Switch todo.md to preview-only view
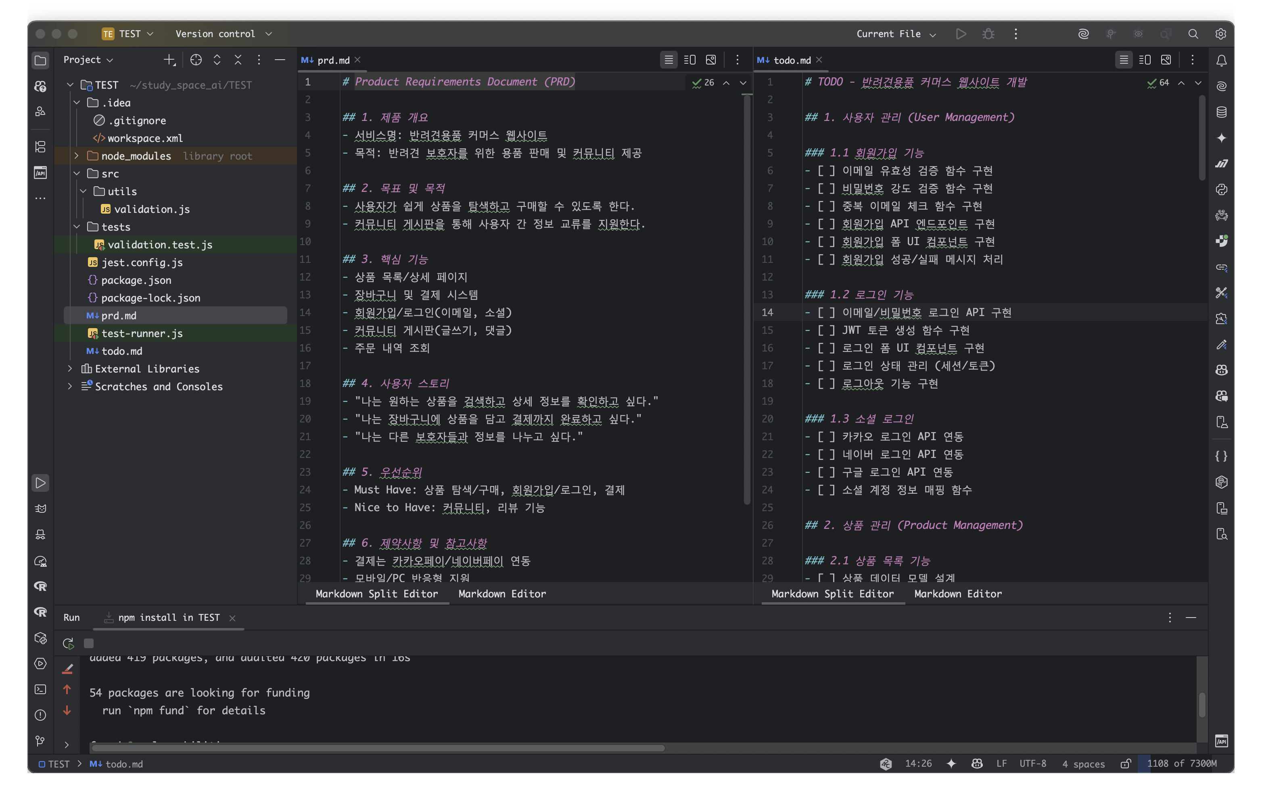The image size is (1262, 807). coord(1166,60)
